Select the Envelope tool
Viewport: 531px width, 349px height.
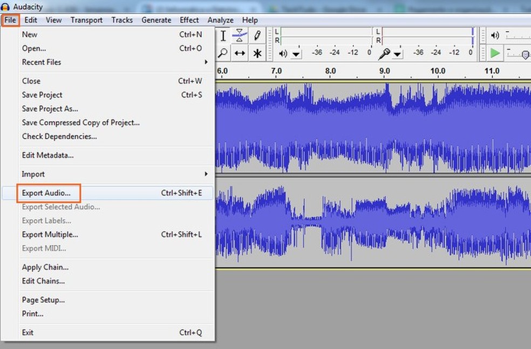[240, 36]
